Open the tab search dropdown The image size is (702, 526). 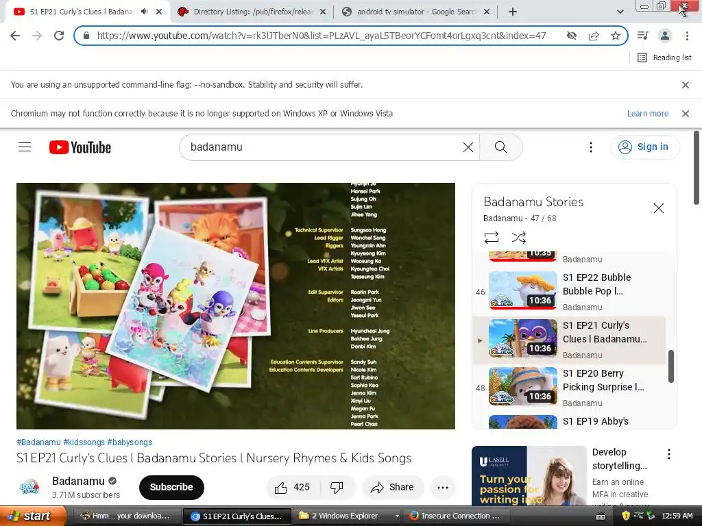[x=620, y=12]
